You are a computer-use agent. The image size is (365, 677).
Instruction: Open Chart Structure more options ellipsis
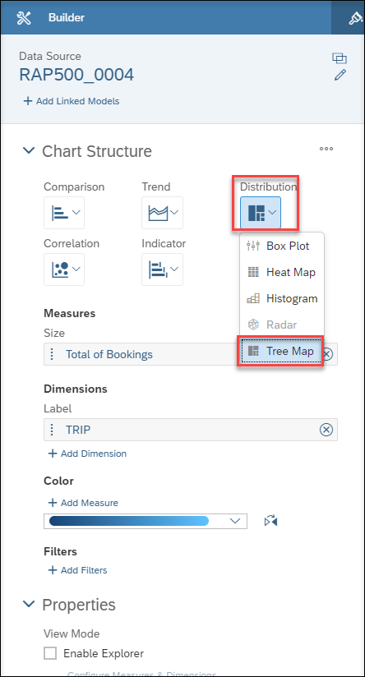pyautogui.click(x=326, y=149)
